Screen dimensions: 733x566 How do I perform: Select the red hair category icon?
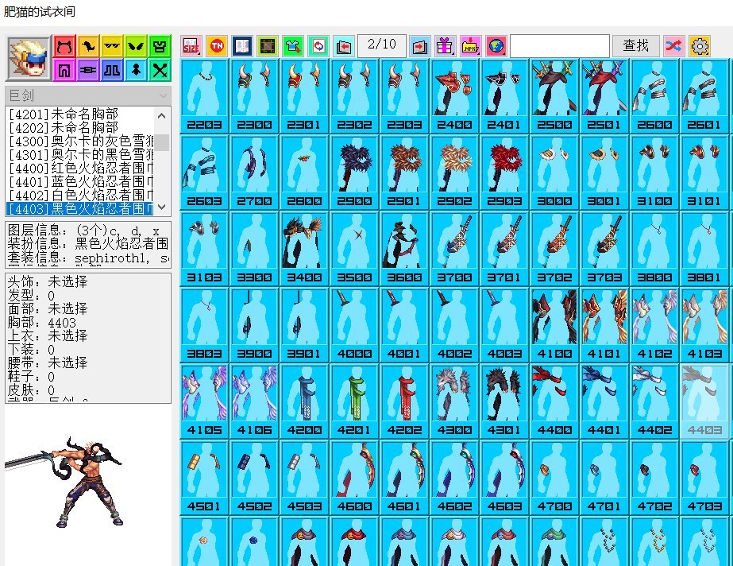click(64, 46)
